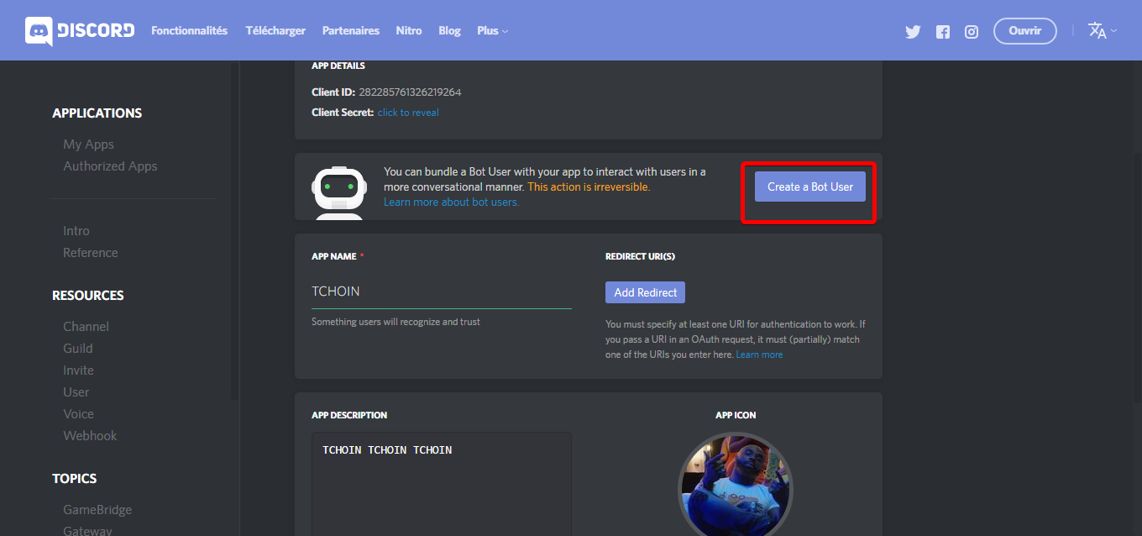Open the Channel resource page
The image size is (1142, 536).
pyautogui.click(x=86, y=327)
